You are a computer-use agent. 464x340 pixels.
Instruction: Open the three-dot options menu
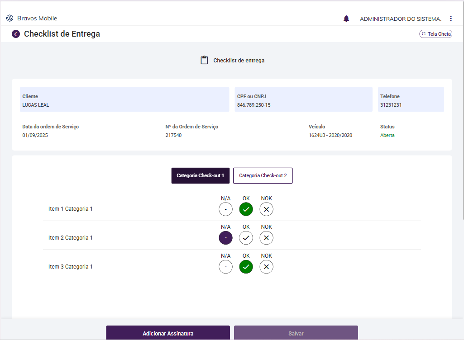click(x=451, y=19)
